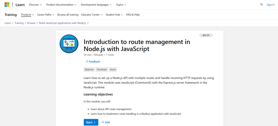Navigate to Browse in breadcrumb
The width and height of the screenshot is (278, 126).
31,23
